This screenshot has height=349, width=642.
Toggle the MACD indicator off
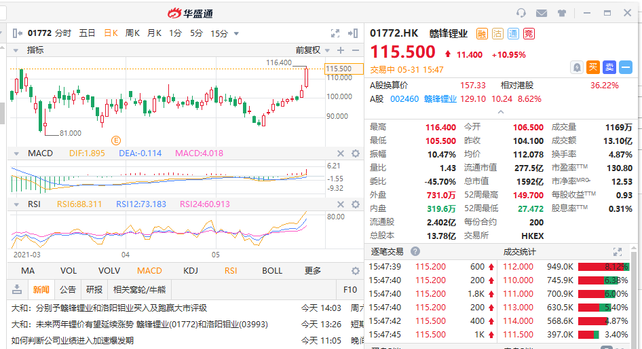149,271
